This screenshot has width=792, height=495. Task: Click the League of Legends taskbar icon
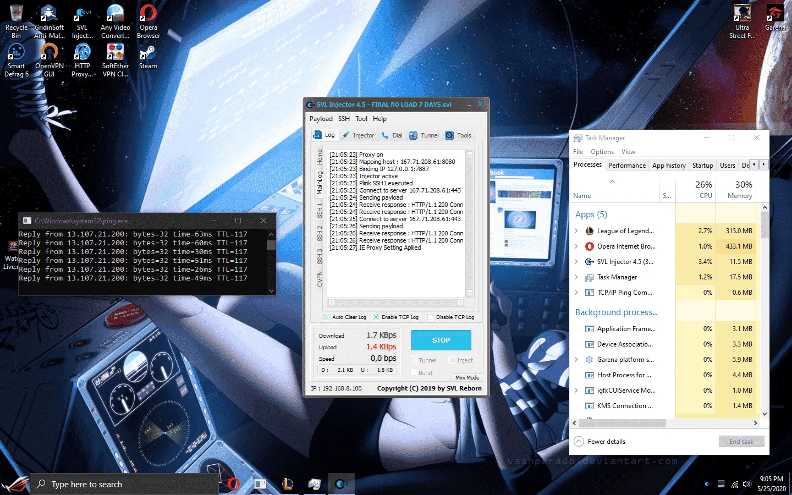pyautogui.click(x=288, y=484)
